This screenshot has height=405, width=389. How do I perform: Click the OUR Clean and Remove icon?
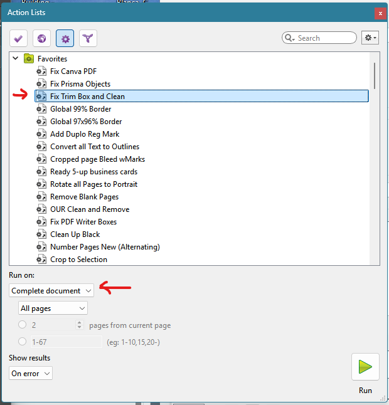(41, 209)
